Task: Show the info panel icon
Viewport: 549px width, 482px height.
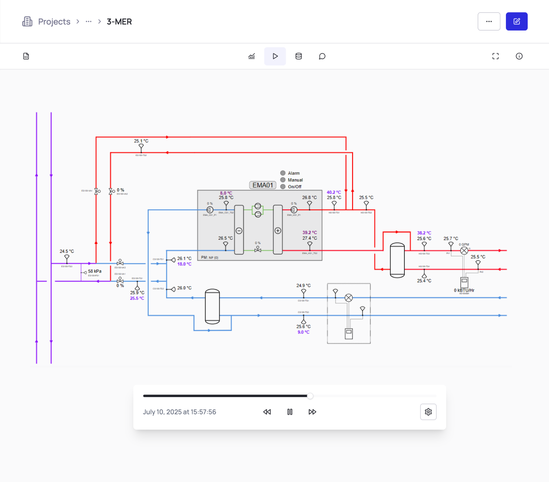Action: click(x=519, y=56)
